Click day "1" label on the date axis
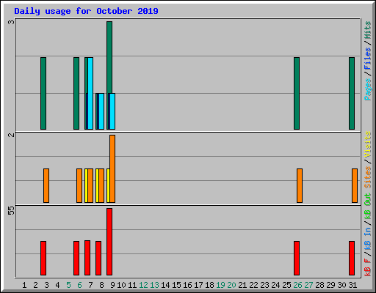Viewport: 376px width, 293px height. pos(24,285)
